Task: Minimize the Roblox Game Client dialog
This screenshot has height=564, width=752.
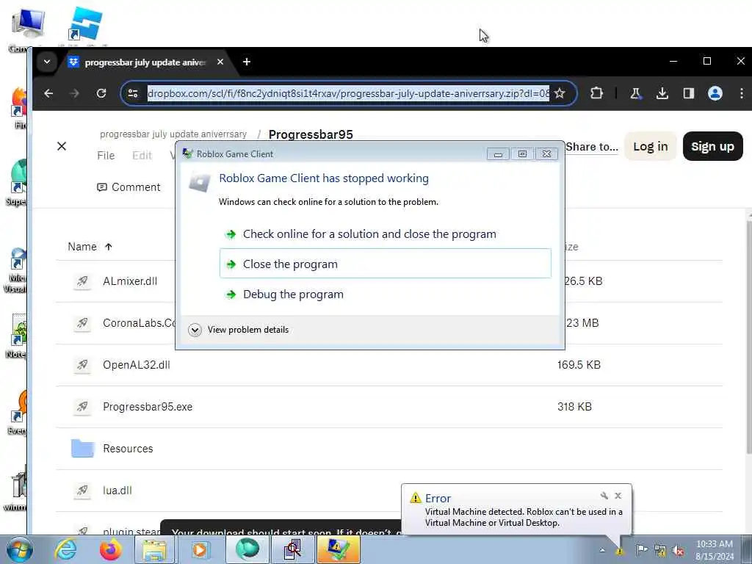Action: tap(499, 154)
